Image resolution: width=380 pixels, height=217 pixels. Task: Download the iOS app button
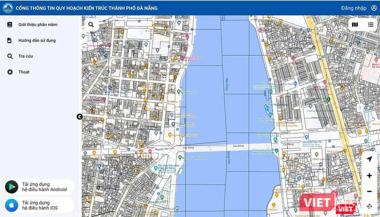39,205
